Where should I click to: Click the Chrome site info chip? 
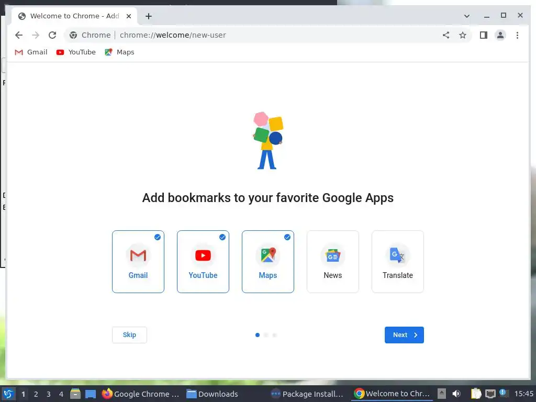click(x=90, y=35)
